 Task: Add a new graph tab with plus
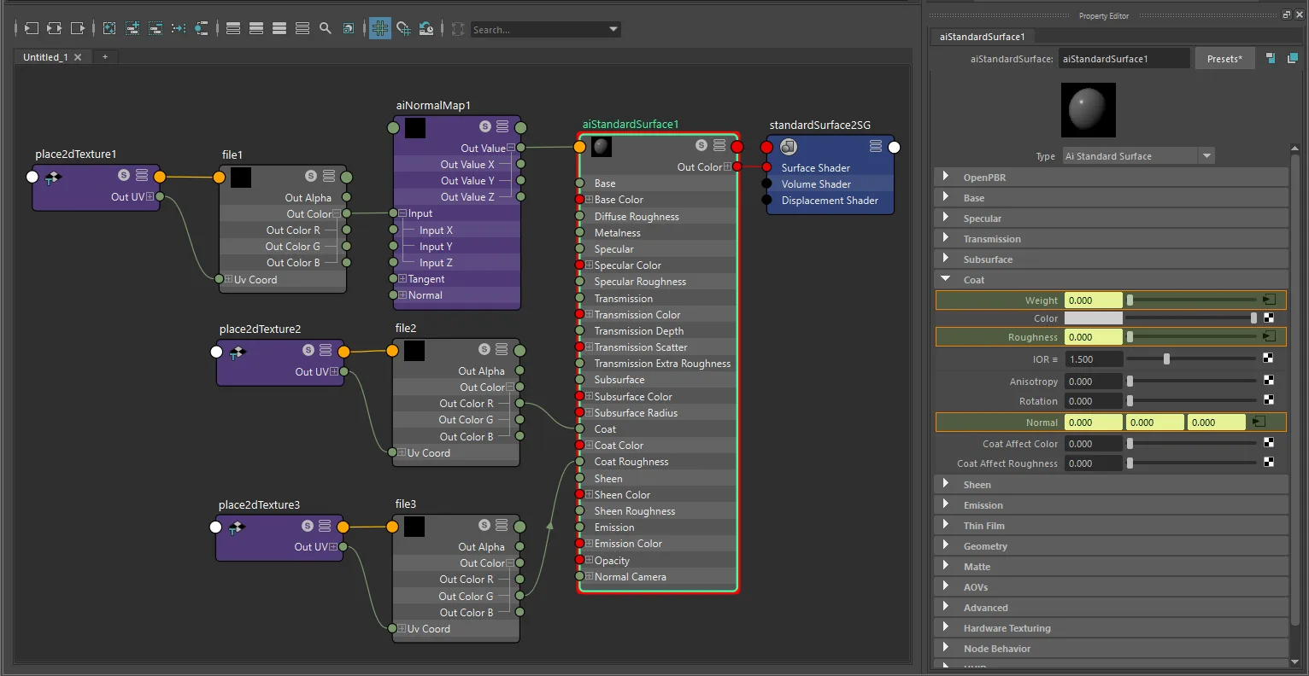click(105, 57)
